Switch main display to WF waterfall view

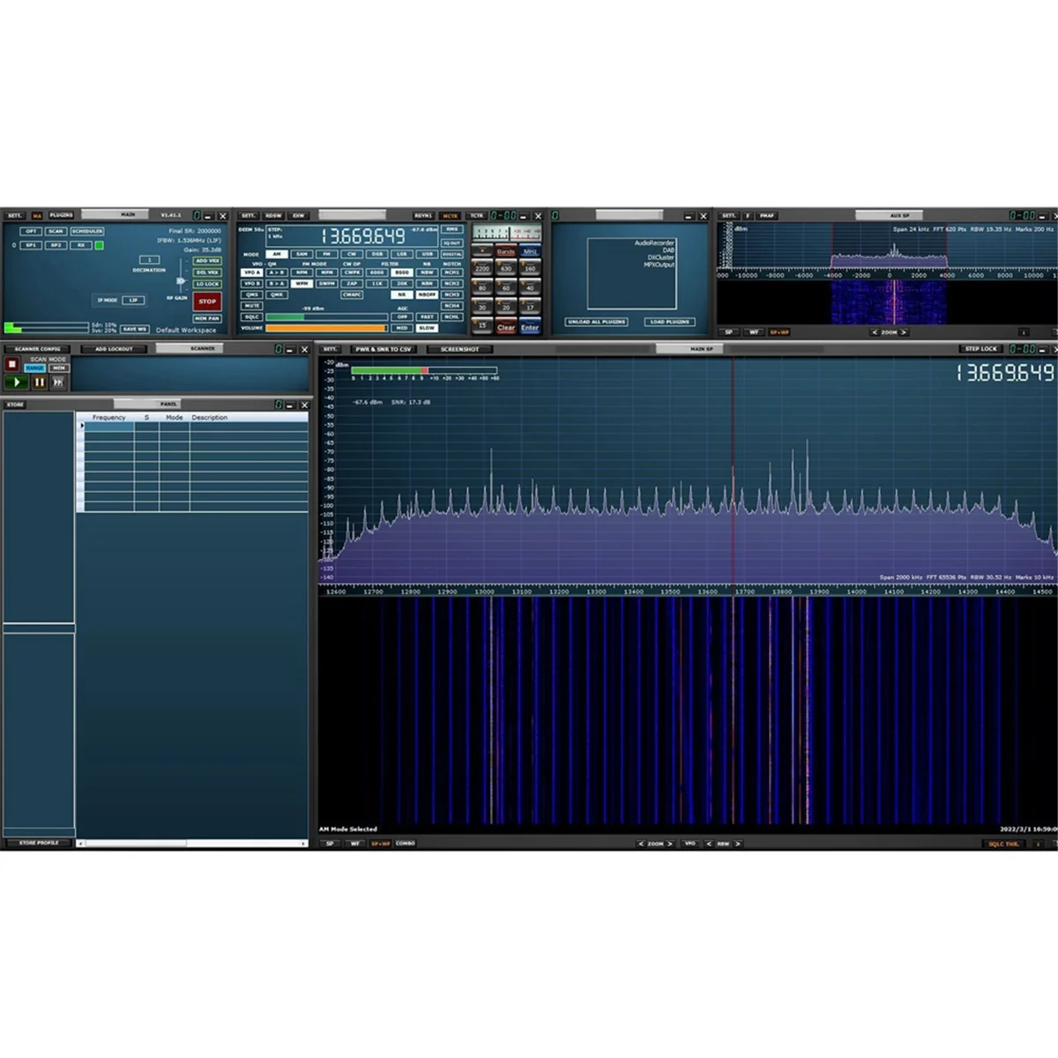[355, 844]
